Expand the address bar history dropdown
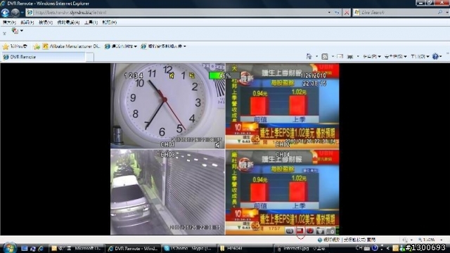This screenshot has height=253, width=450. point(329,13)
